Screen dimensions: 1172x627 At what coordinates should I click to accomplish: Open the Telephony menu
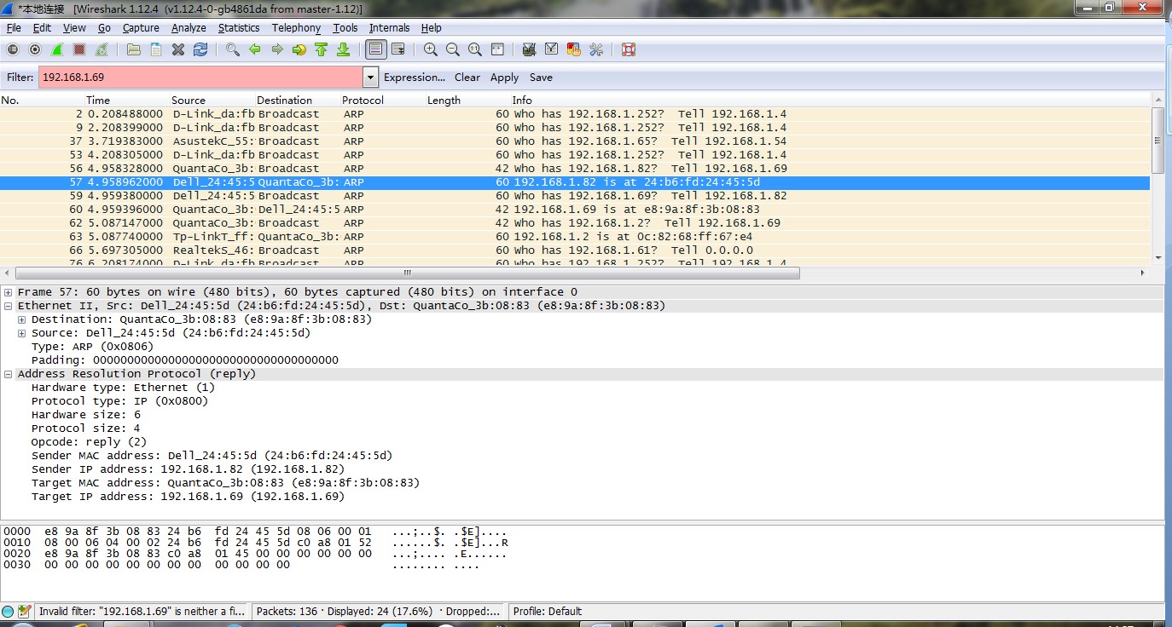pyautogui.click(x=296, y=28)
